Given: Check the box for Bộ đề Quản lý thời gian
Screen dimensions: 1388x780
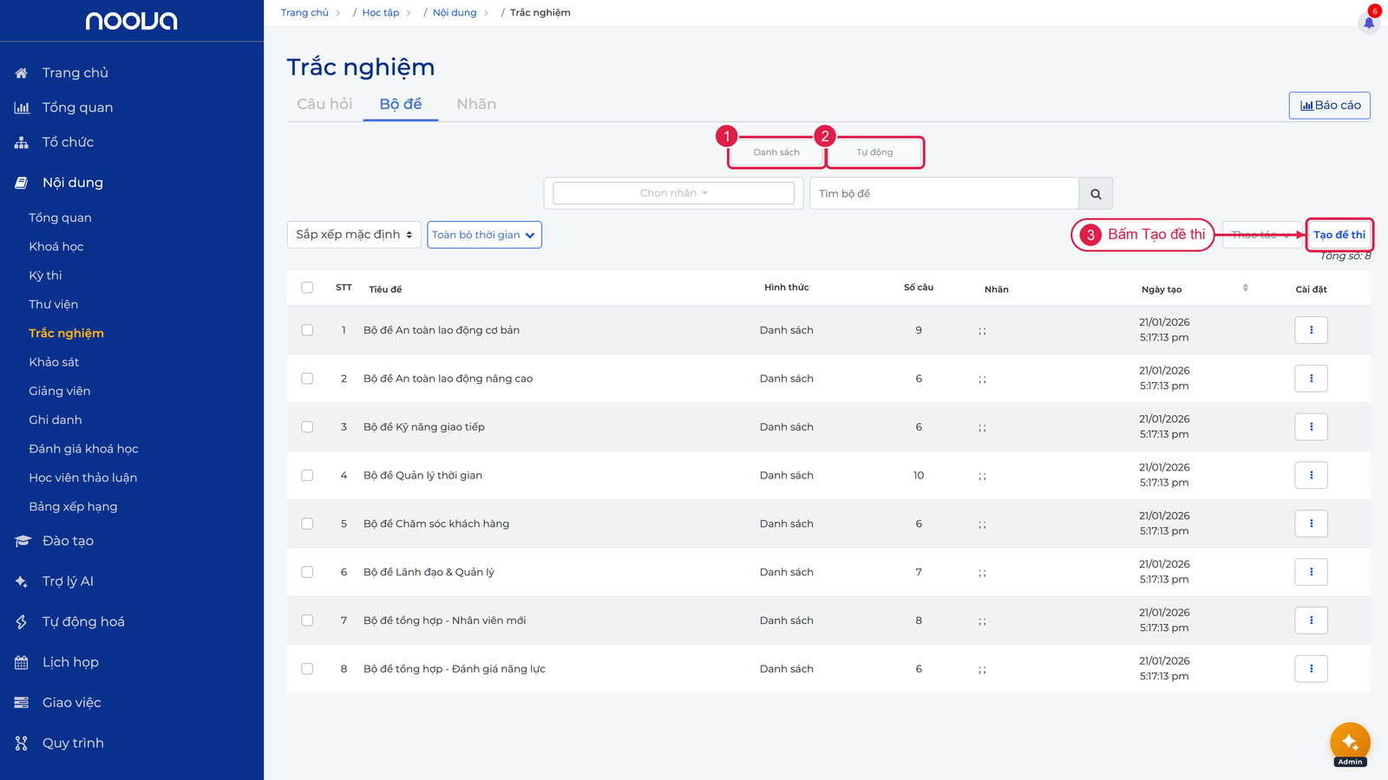Looking at the screenshot, I should pyautogui.click(x=307, y=475).
